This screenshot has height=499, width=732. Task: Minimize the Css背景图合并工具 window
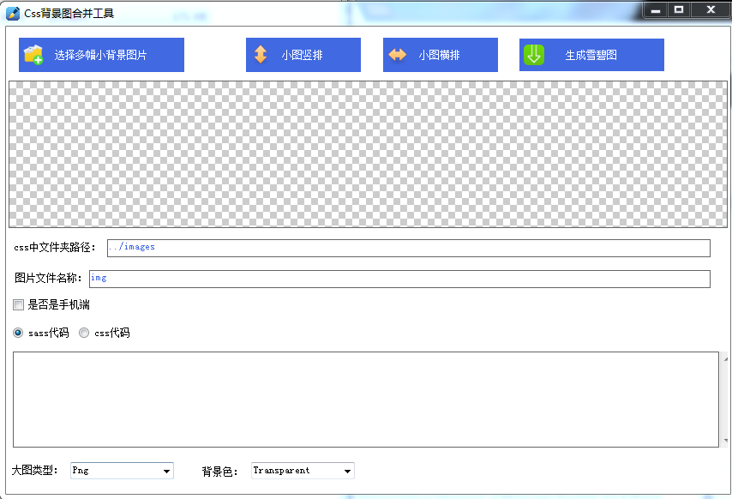[656, 9]
